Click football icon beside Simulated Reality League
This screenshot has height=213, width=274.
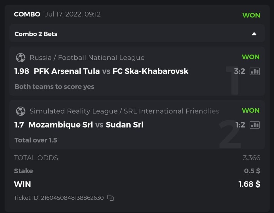[21, 111]
